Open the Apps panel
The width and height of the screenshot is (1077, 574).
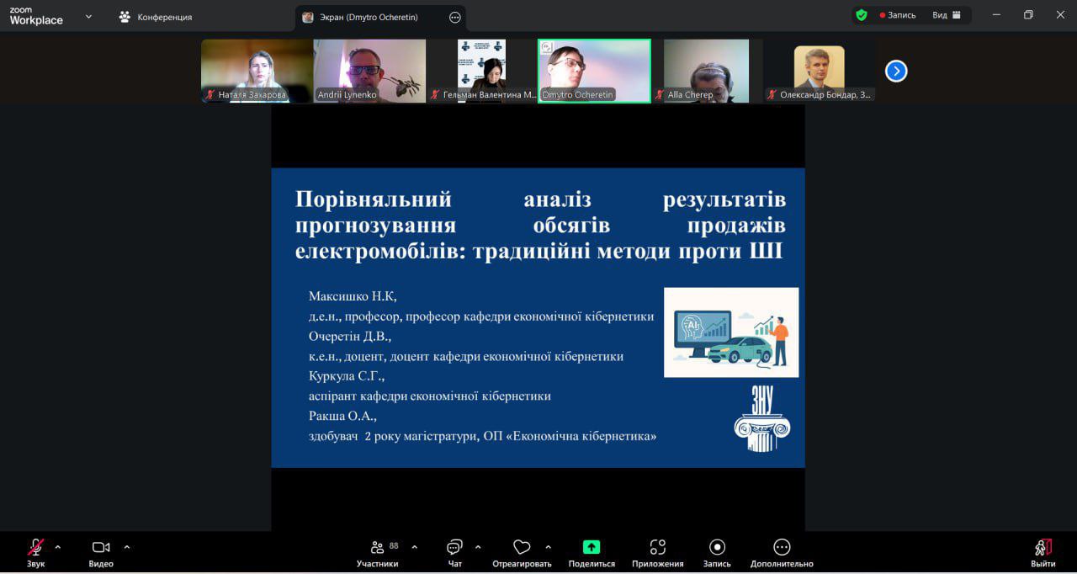pos(657,552)
